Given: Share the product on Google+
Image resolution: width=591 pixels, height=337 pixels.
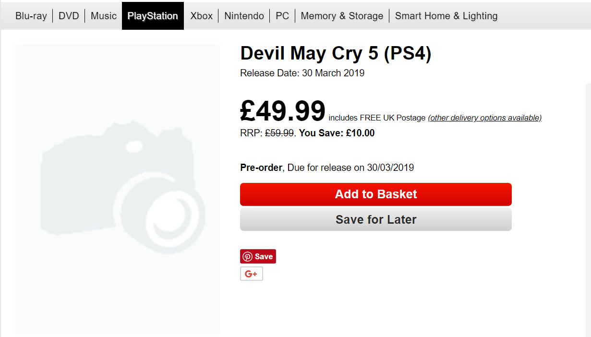Looking at the screenshot, I should pyautogui.click(x=251, y=274).
